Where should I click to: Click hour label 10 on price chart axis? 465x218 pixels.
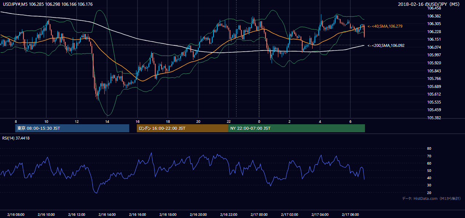(46, 121)
